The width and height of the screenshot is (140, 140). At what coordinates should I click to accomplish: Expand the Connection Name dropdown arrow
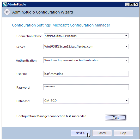(126, 36)
